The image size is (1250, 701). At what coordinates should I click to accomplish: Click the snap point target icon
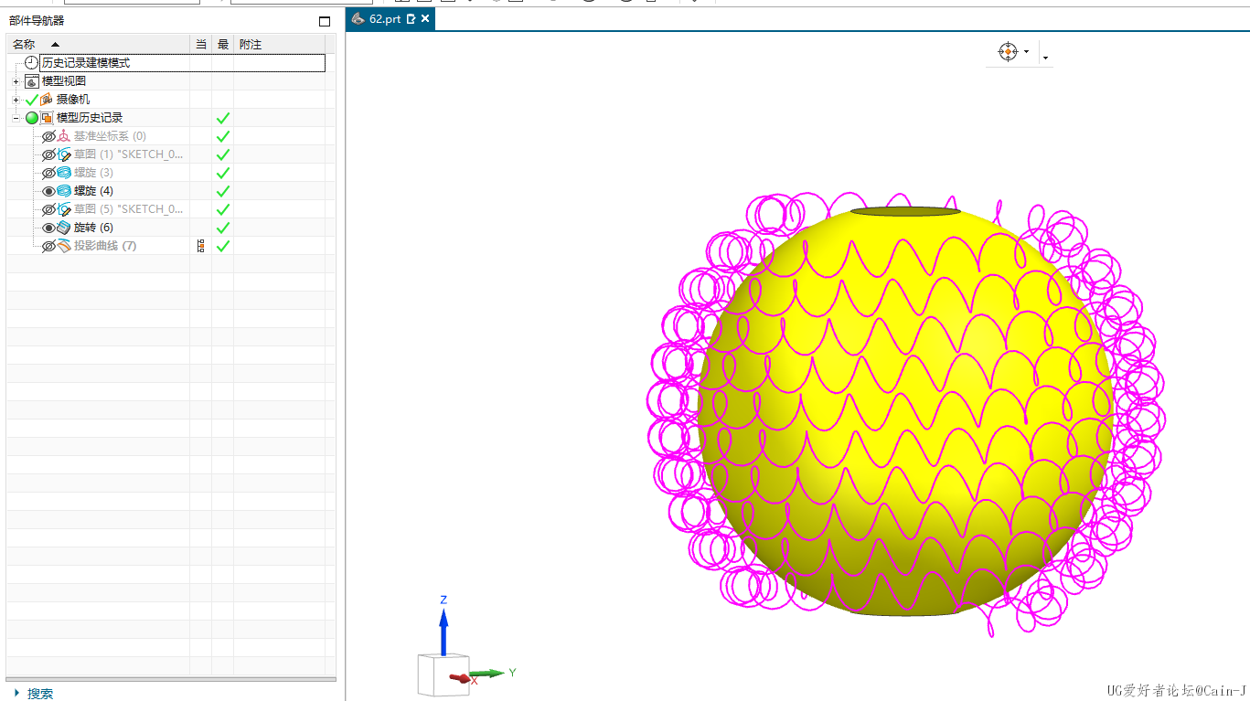tap(1008, 52)
